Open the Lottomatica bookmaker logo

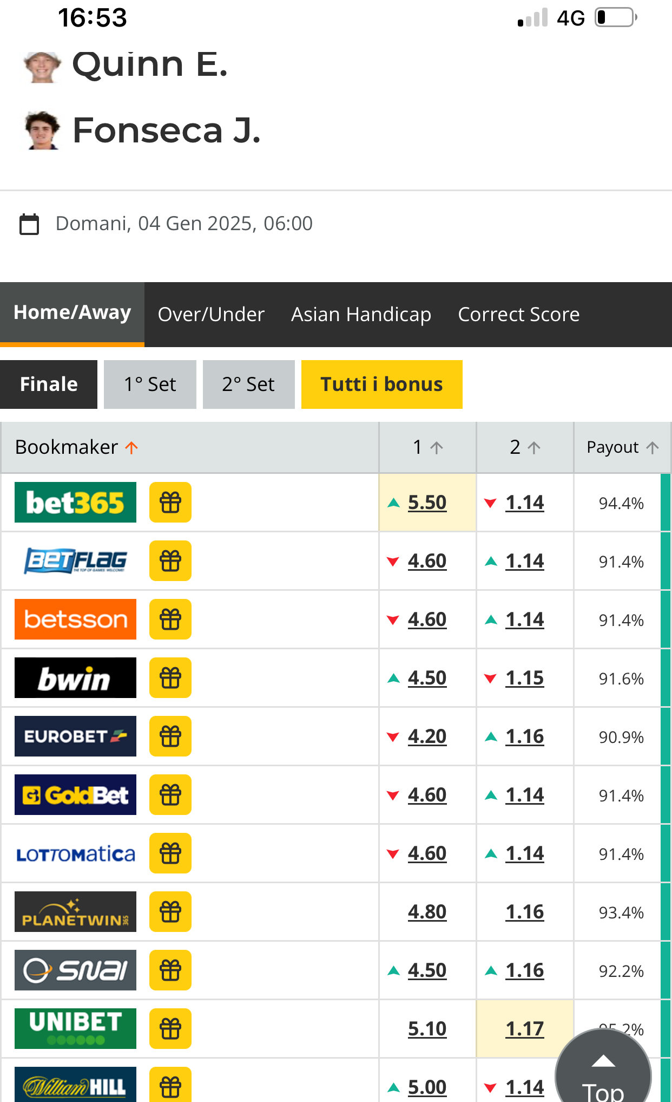click(75, 853)
